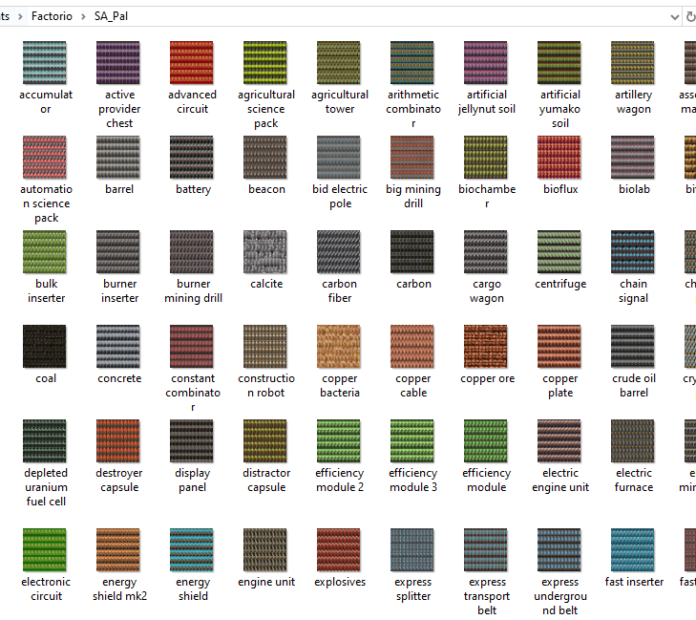Select the fast inserter file
This screenshot has width=696, height=620.
tap(633, 550)
